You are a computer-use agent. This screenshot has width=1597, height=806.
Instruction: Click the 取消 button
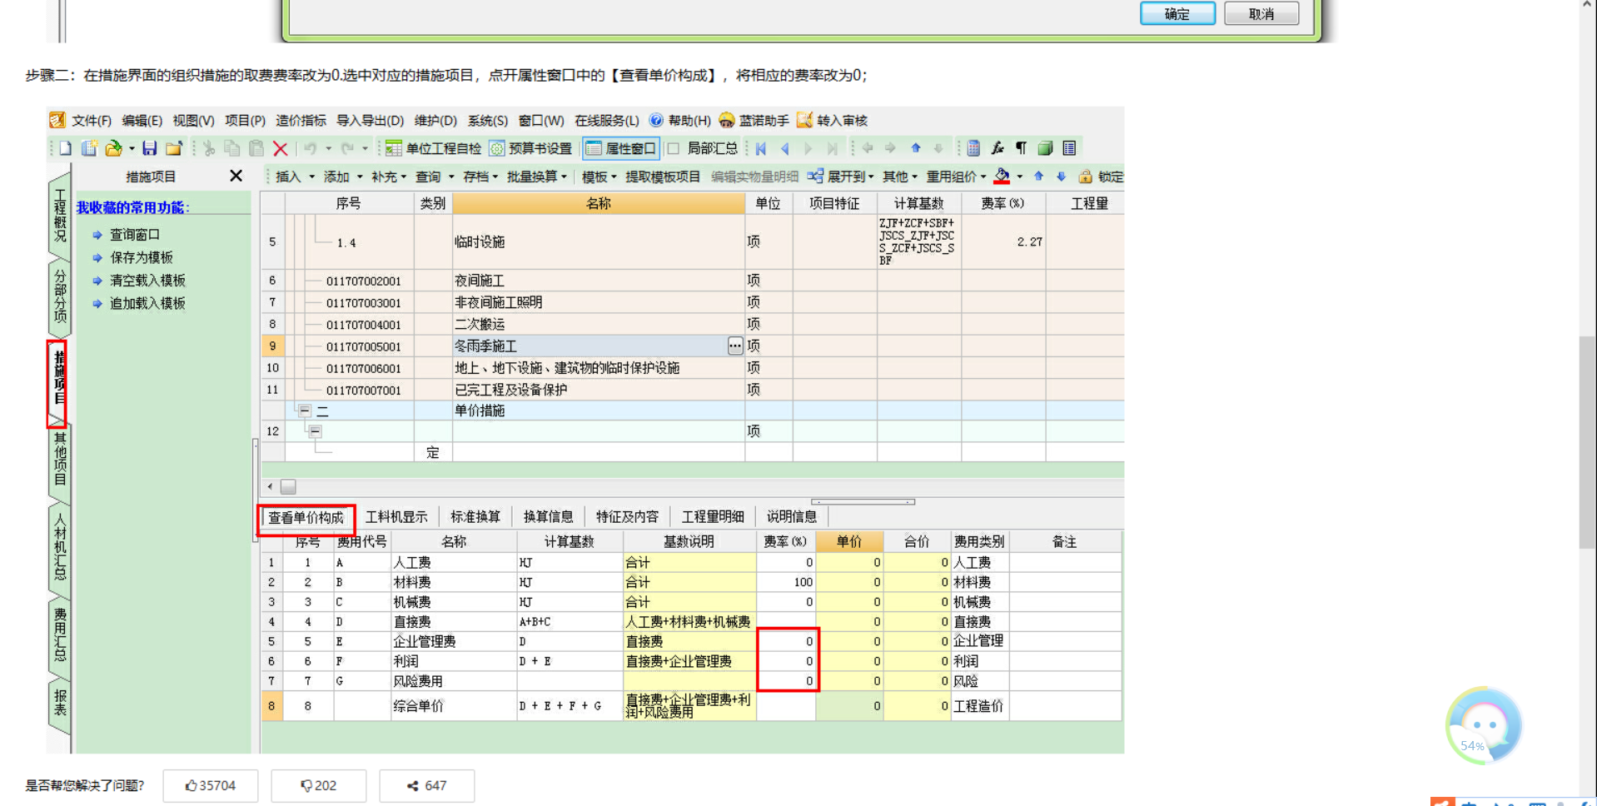[x=1261, y=13]
